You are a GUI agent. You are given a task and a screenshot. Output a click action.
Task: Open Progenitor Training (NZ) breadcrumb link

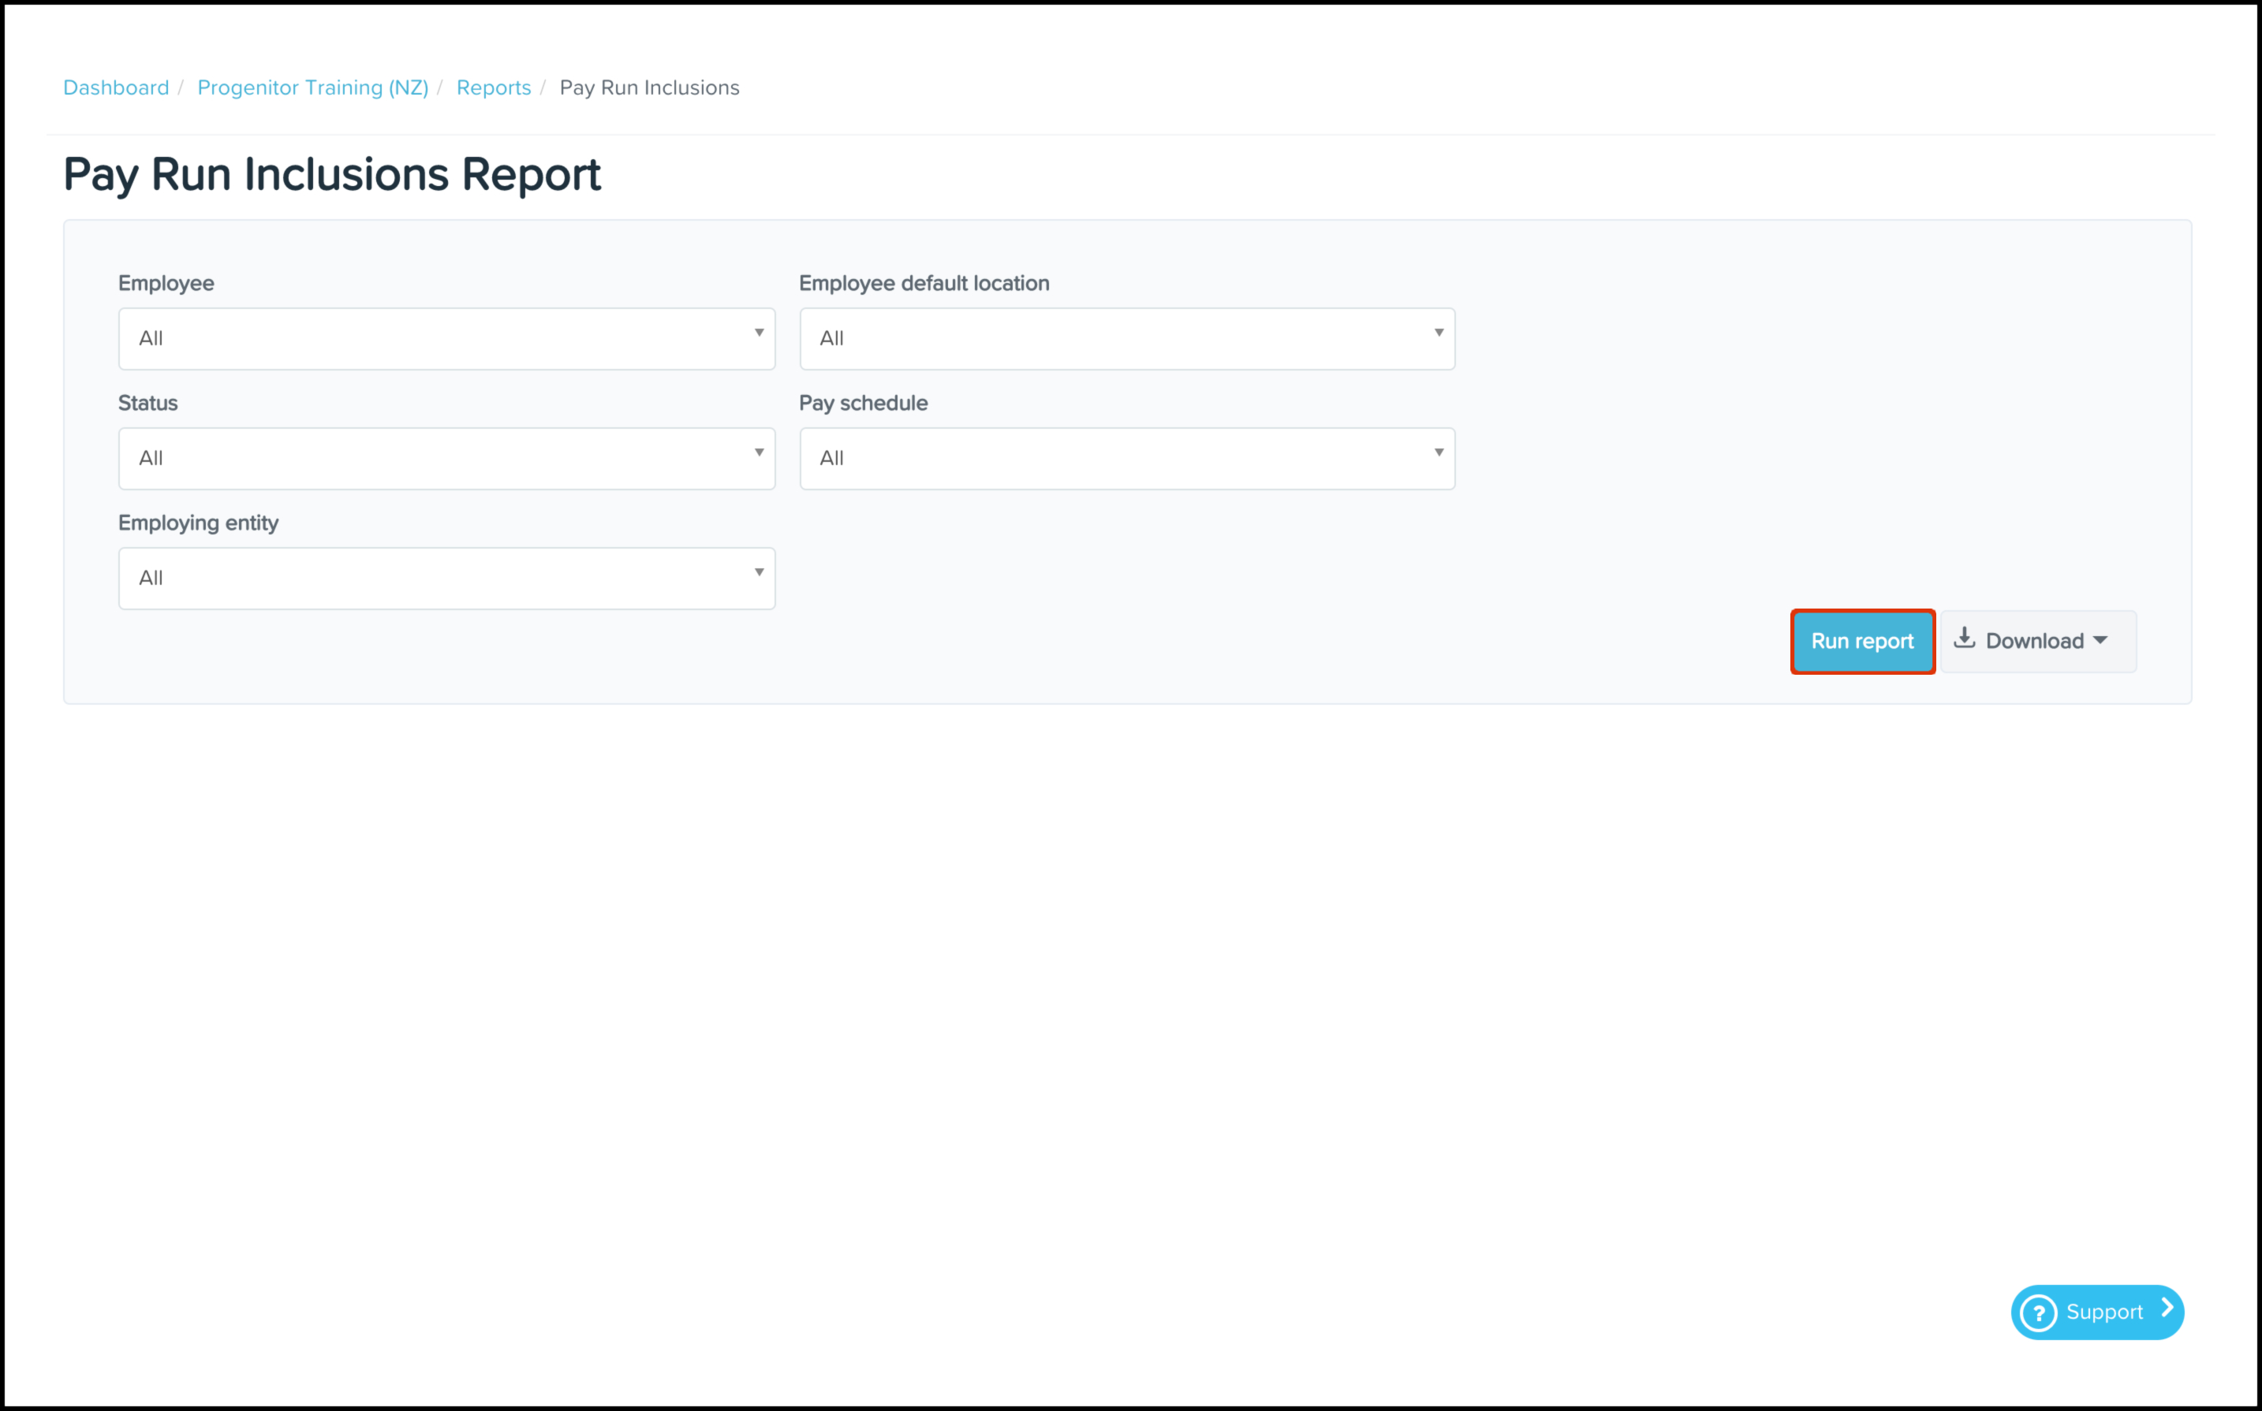pyautogui.click(x=313, y=87)
